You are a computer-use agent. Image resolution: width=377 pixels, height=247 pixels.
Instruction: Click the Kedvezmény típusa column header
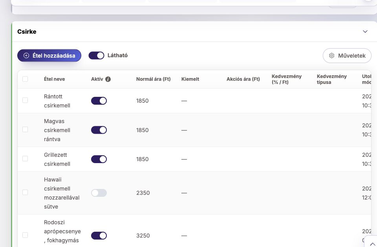coord(332,79)
